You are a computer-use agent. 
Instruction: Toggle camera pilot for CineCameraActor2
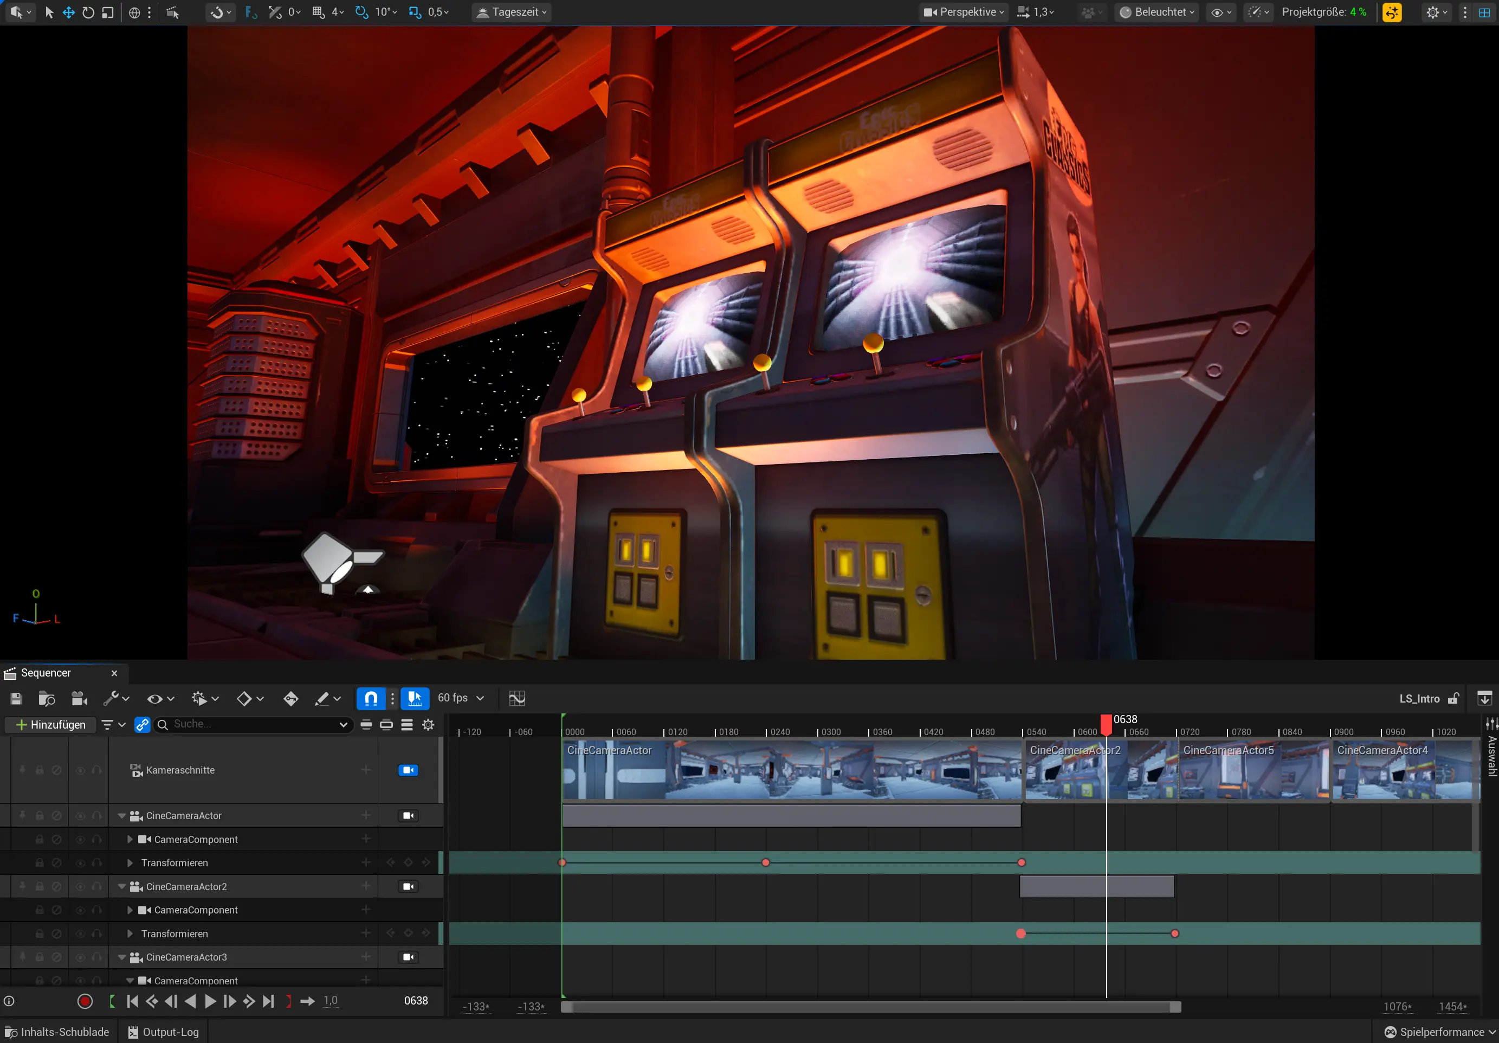(409, 887)
